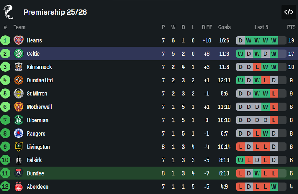Click the Last 5 column header

click(x=261, y=27)
